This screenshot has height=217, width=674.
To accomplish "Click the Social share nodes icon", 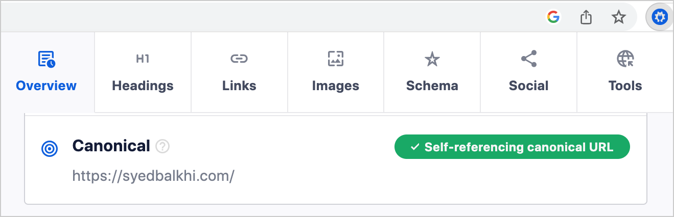I will 529,59.
